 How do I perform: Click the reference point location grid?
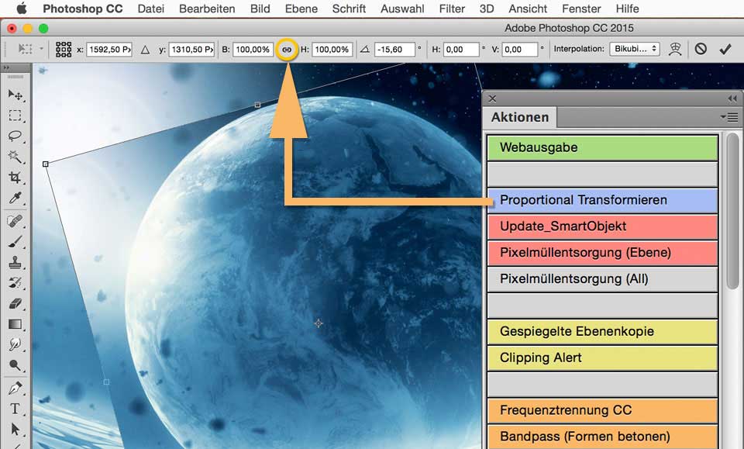[x=64, y=50]
